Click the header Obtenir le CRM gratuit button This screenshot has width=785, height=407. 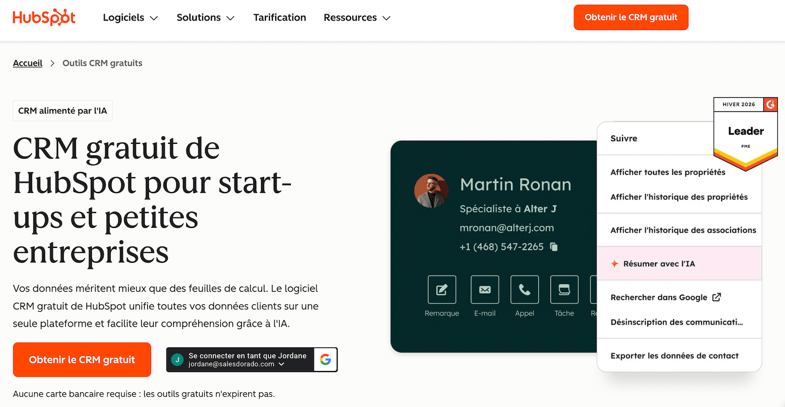pos(631,18)
